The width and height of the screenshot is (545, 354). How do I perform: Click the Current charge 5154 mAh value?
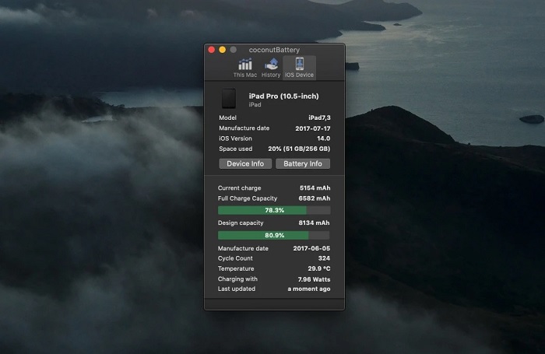pos(315,188)
